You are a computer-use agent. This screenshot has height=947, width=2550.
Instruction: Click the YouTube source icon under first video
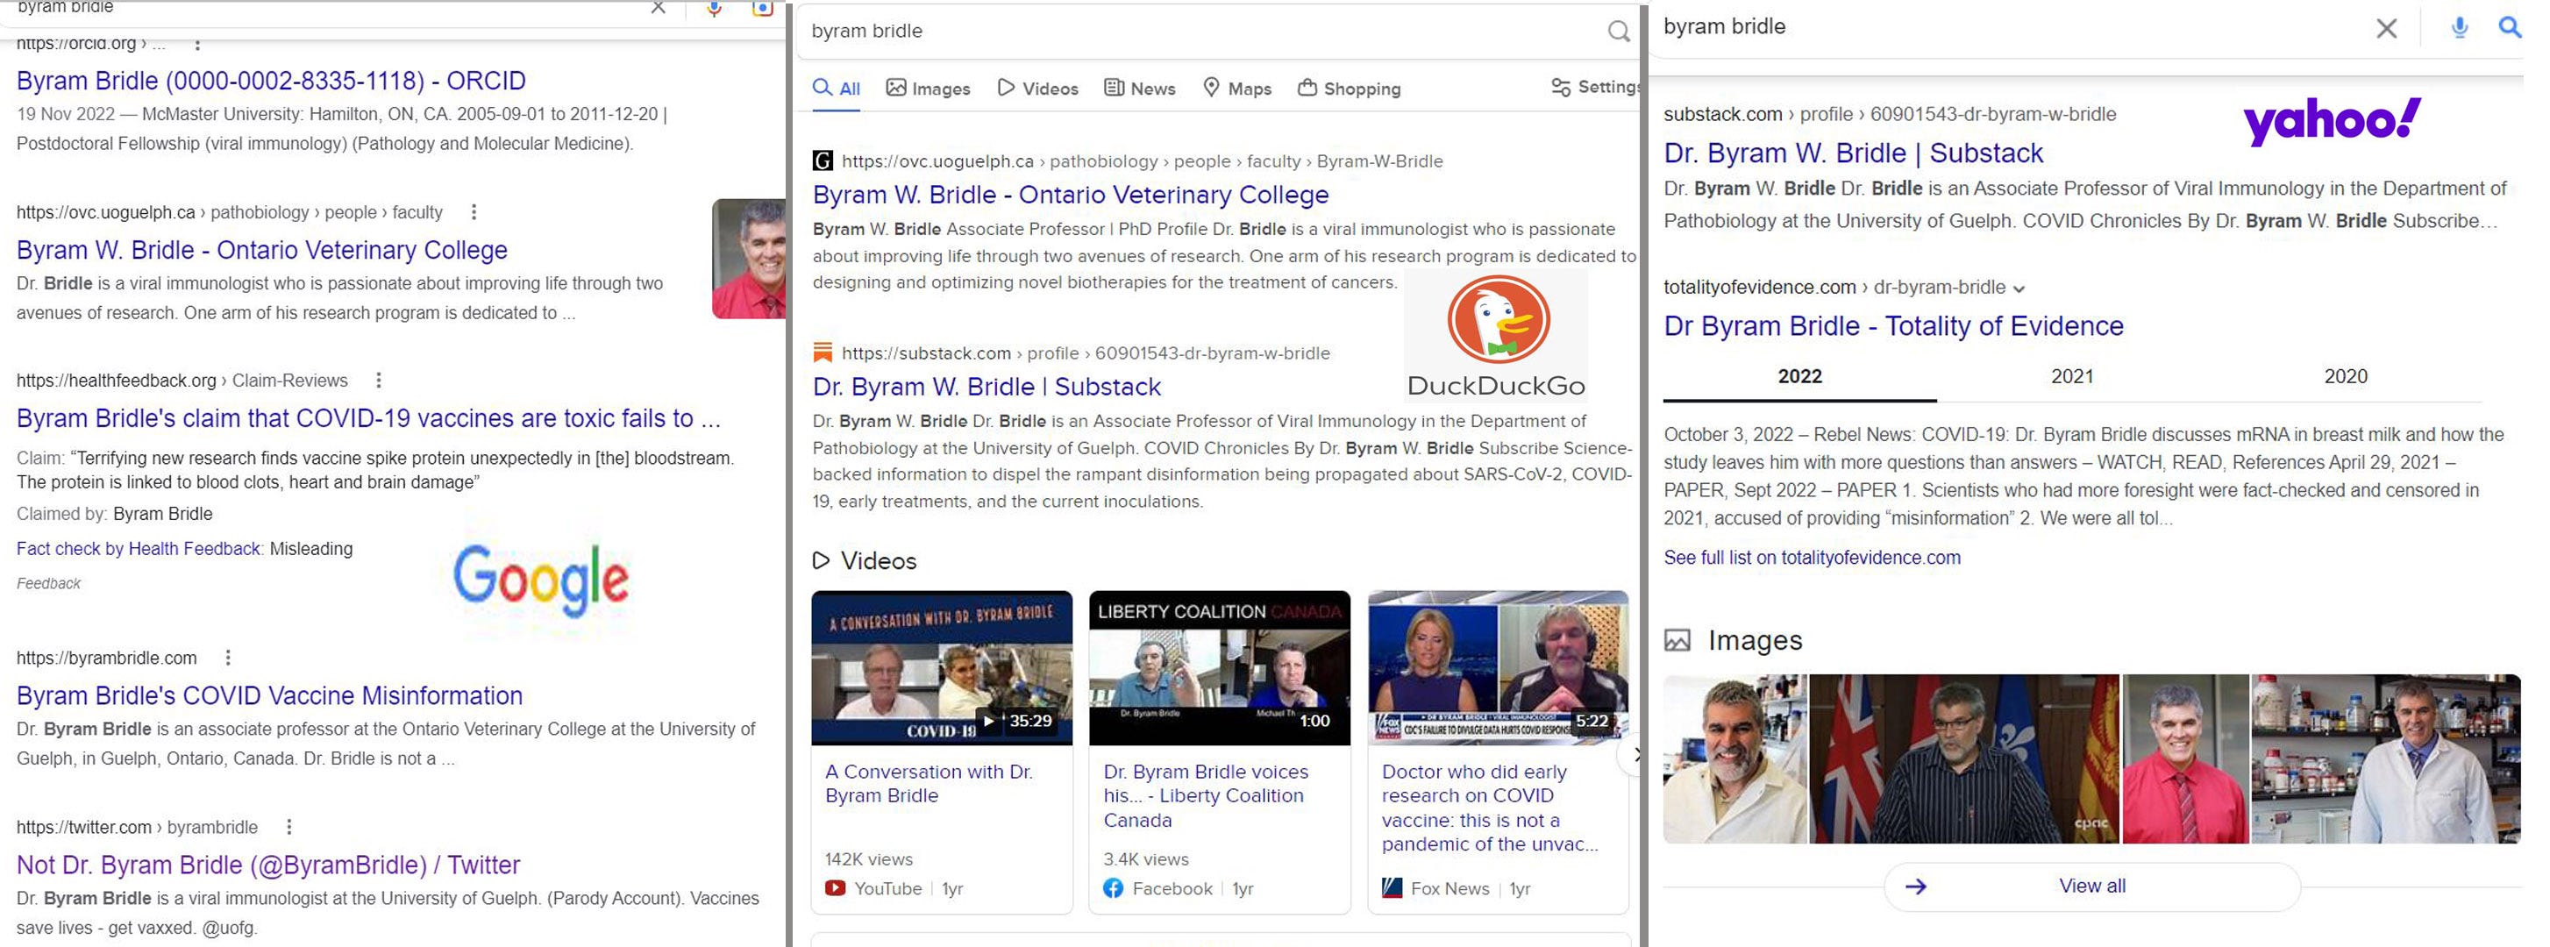point(836,888)
